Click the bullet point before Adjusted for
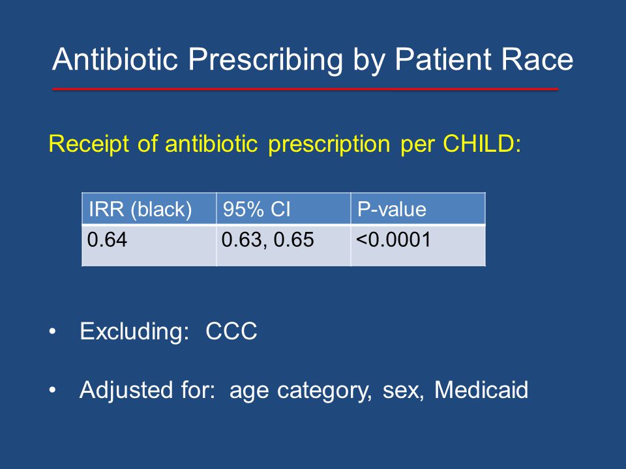 click(x=52, y=390)
